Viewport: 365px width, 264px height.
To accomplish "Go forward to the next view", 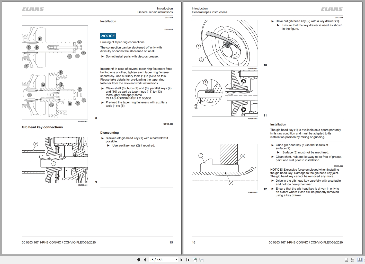I will tap(202, 260).
